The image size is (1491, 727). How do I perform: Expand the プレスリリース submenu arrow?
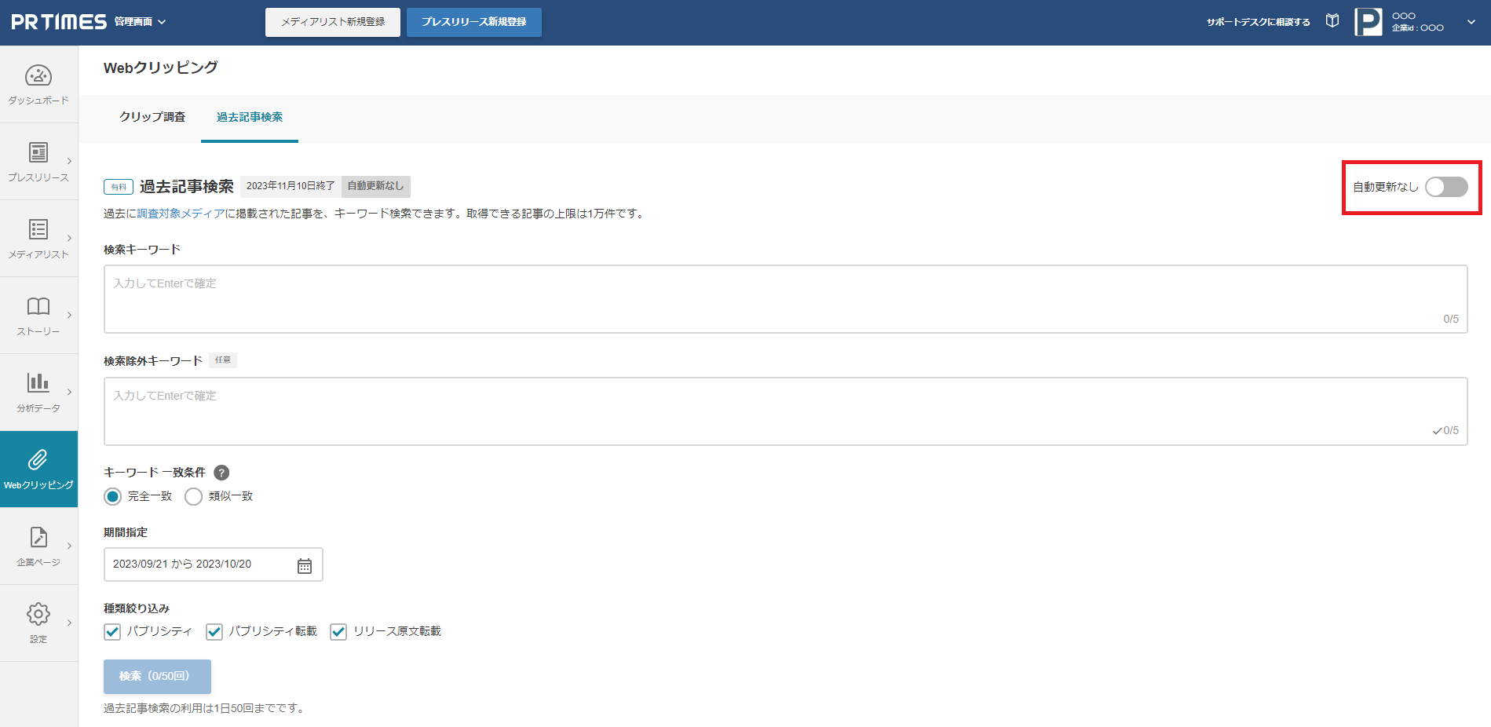69,161
